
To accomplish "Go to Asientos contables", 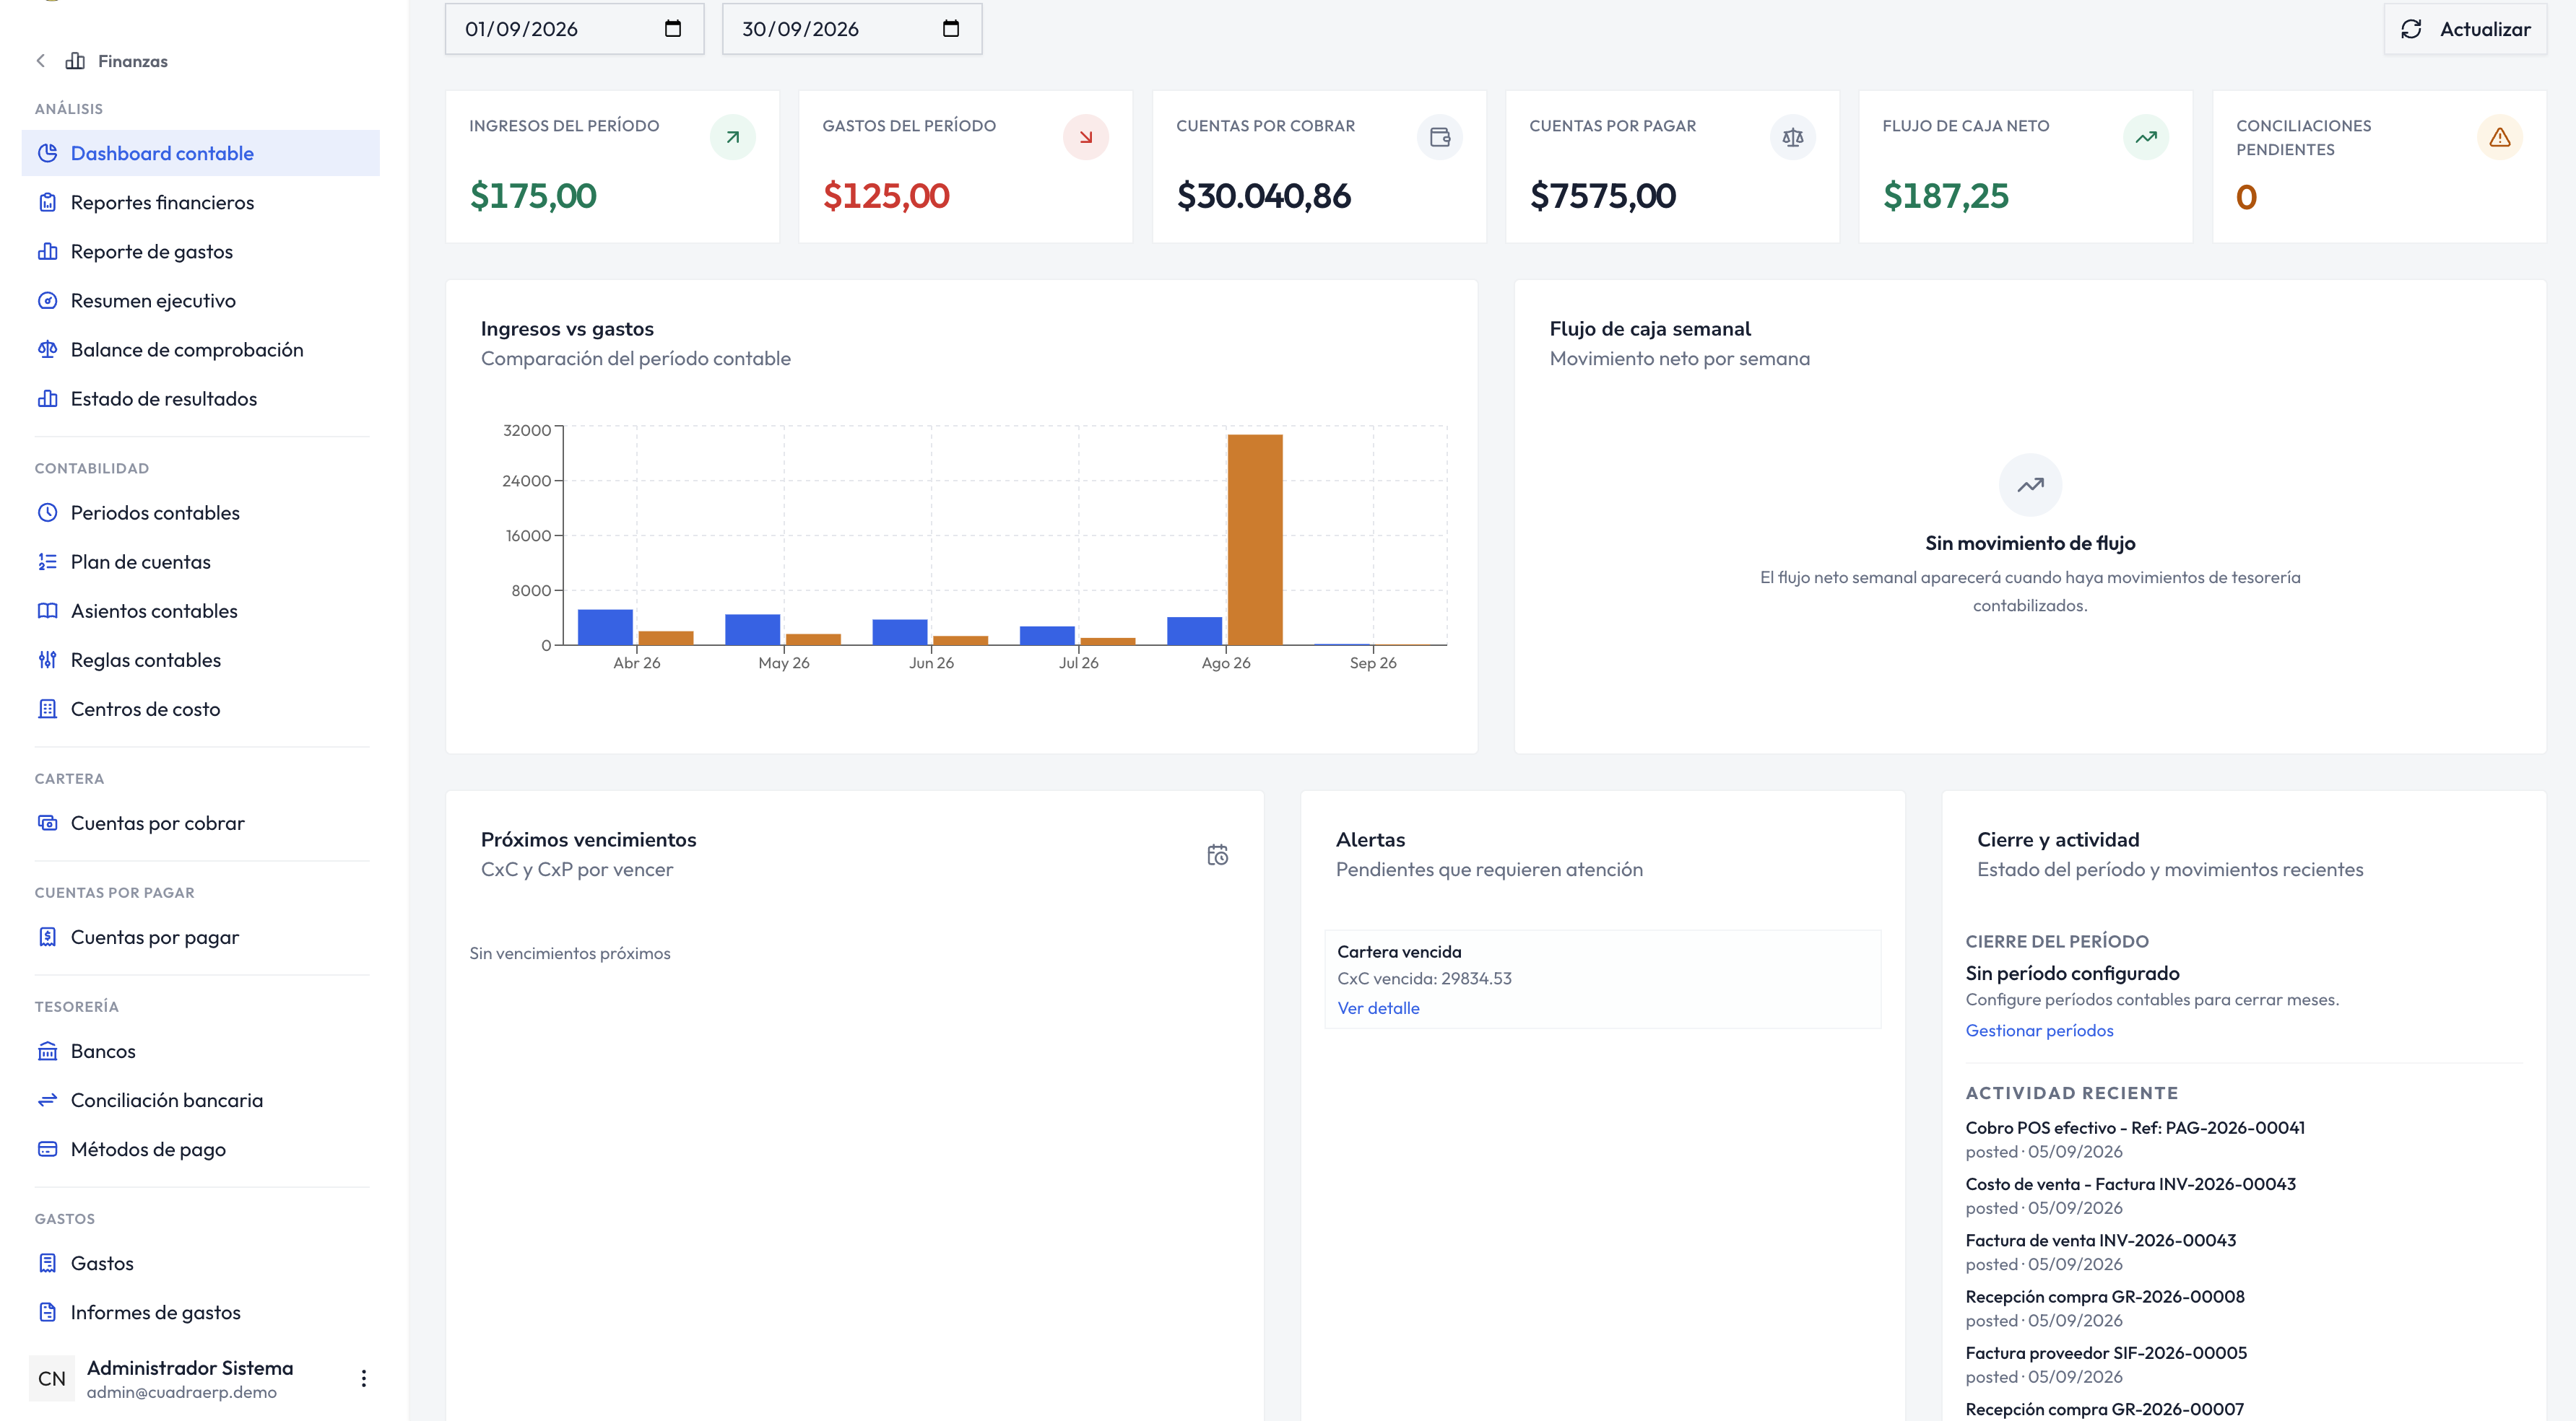I will pos(200,610).
